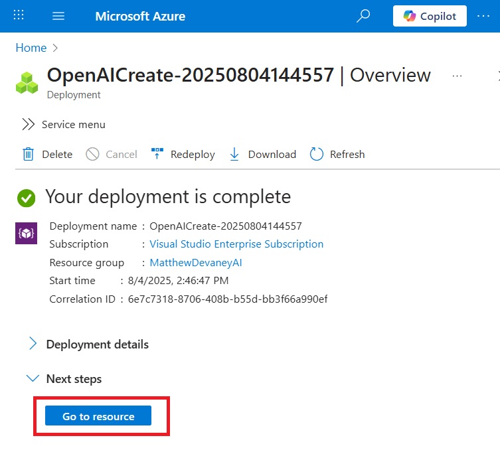Click the Download toolbar button
Viewport: 500px width, 456px height.
tap(263, 154)
